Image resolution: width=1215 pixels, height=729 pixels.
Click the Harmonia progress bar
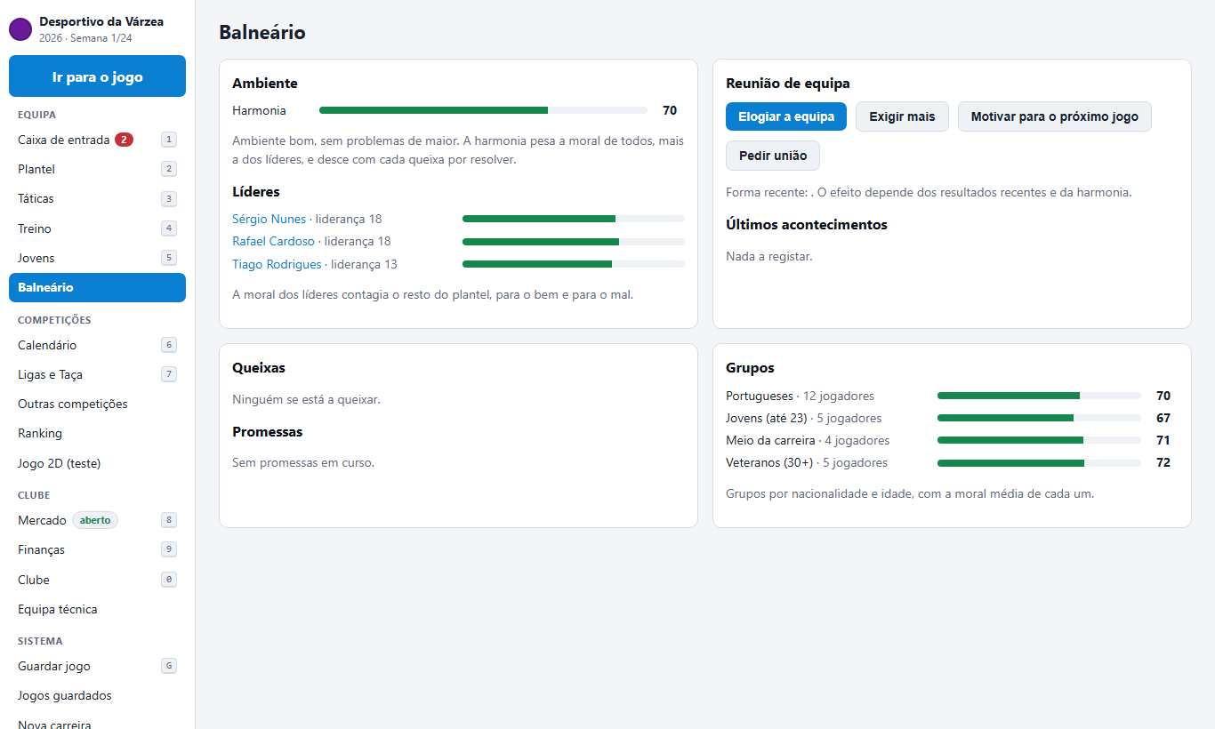pyautogui.click(x=483, y=110)
